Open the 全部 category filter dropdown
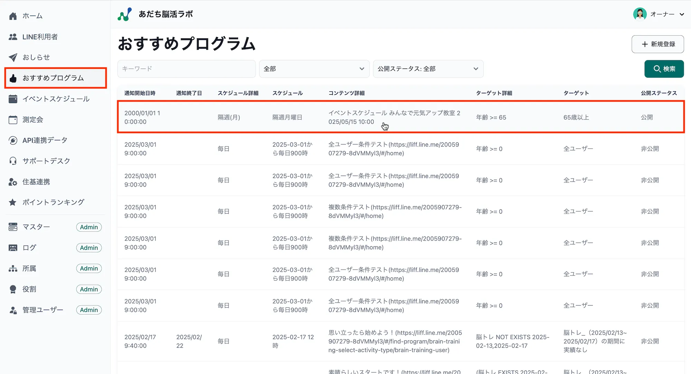This screenshot has width=691, height=374. [x=314, y=69]
